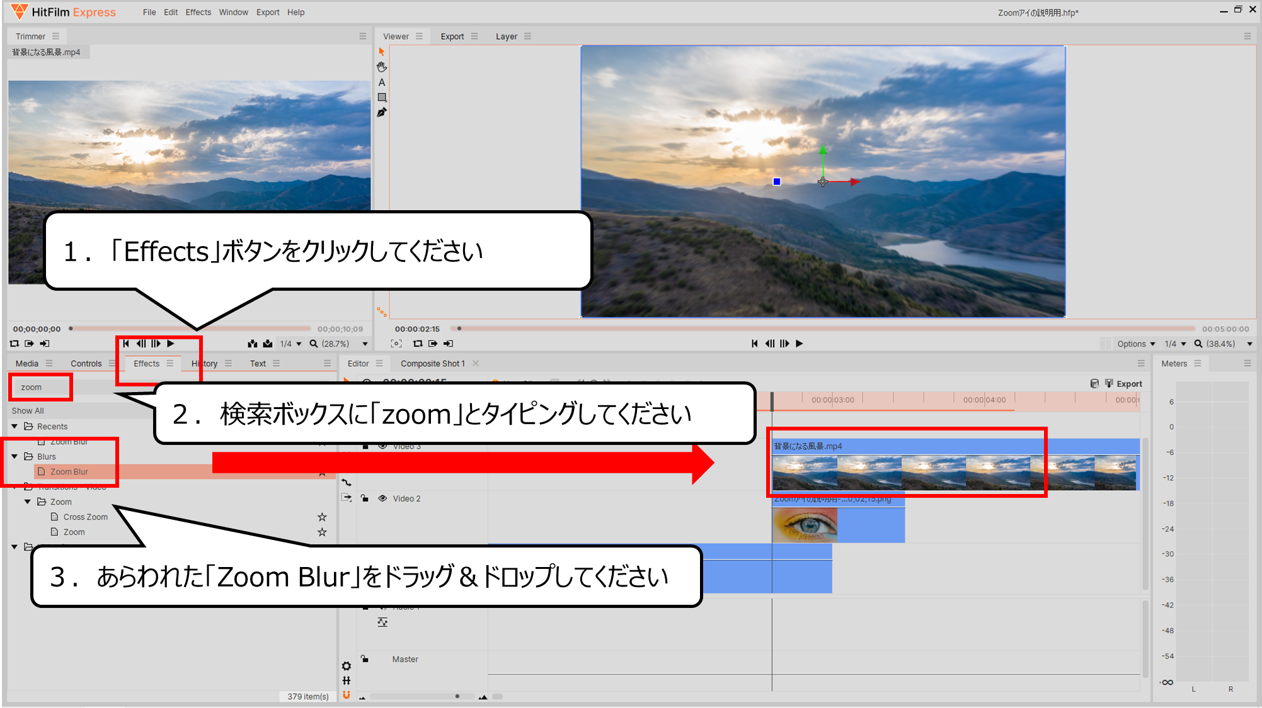Open the Help menu

point(296,12)
